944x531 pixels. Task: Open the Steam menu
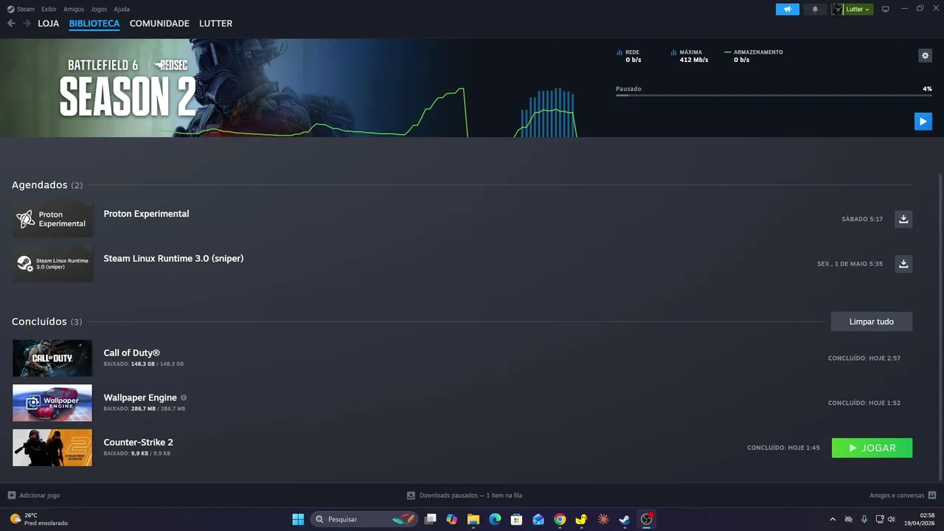(21, 9)
